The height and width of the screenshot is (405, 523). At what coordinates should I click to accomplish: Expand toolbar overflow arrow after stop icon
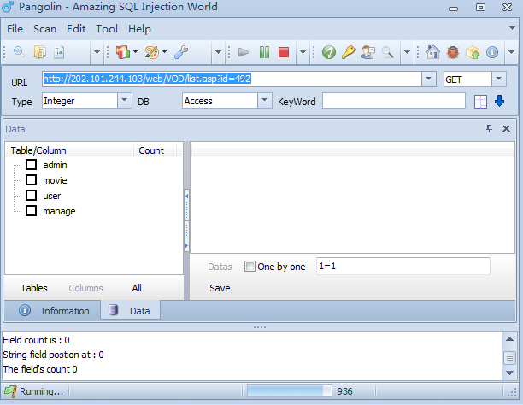(303, 52)
